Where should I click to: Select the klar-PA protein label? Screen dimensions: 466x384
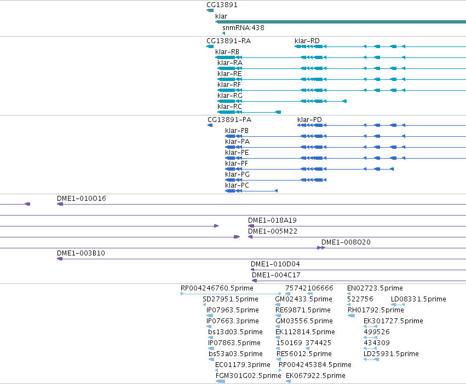tap(238, 142)
